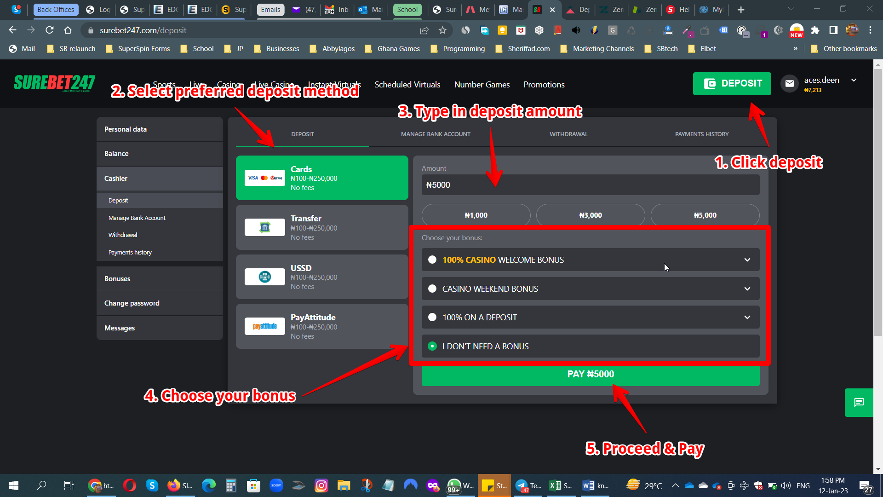Screen dimensions: 883x497
Task: Select I Don't Need A Bonus radio
Action: click(432, 346)
